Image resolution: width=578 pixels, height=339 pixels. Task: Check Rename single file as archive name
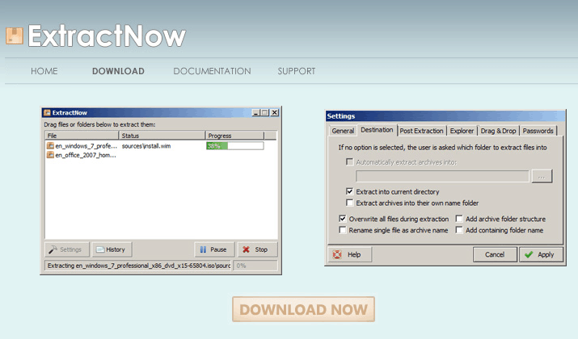pyautogui.click(x=343, y=230)
